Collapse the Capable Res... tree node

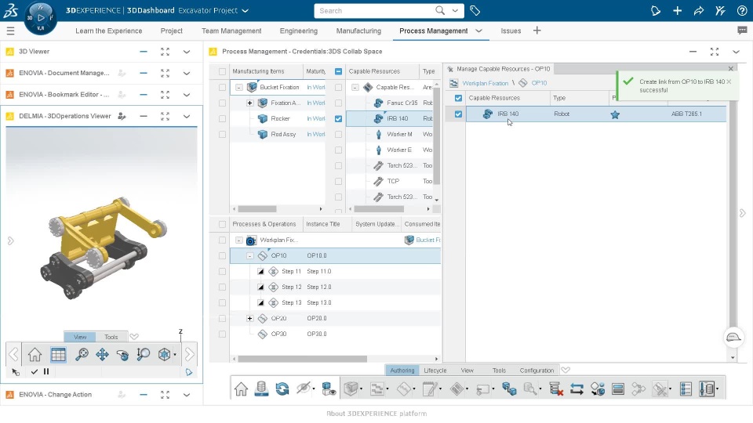pos(355,87)
